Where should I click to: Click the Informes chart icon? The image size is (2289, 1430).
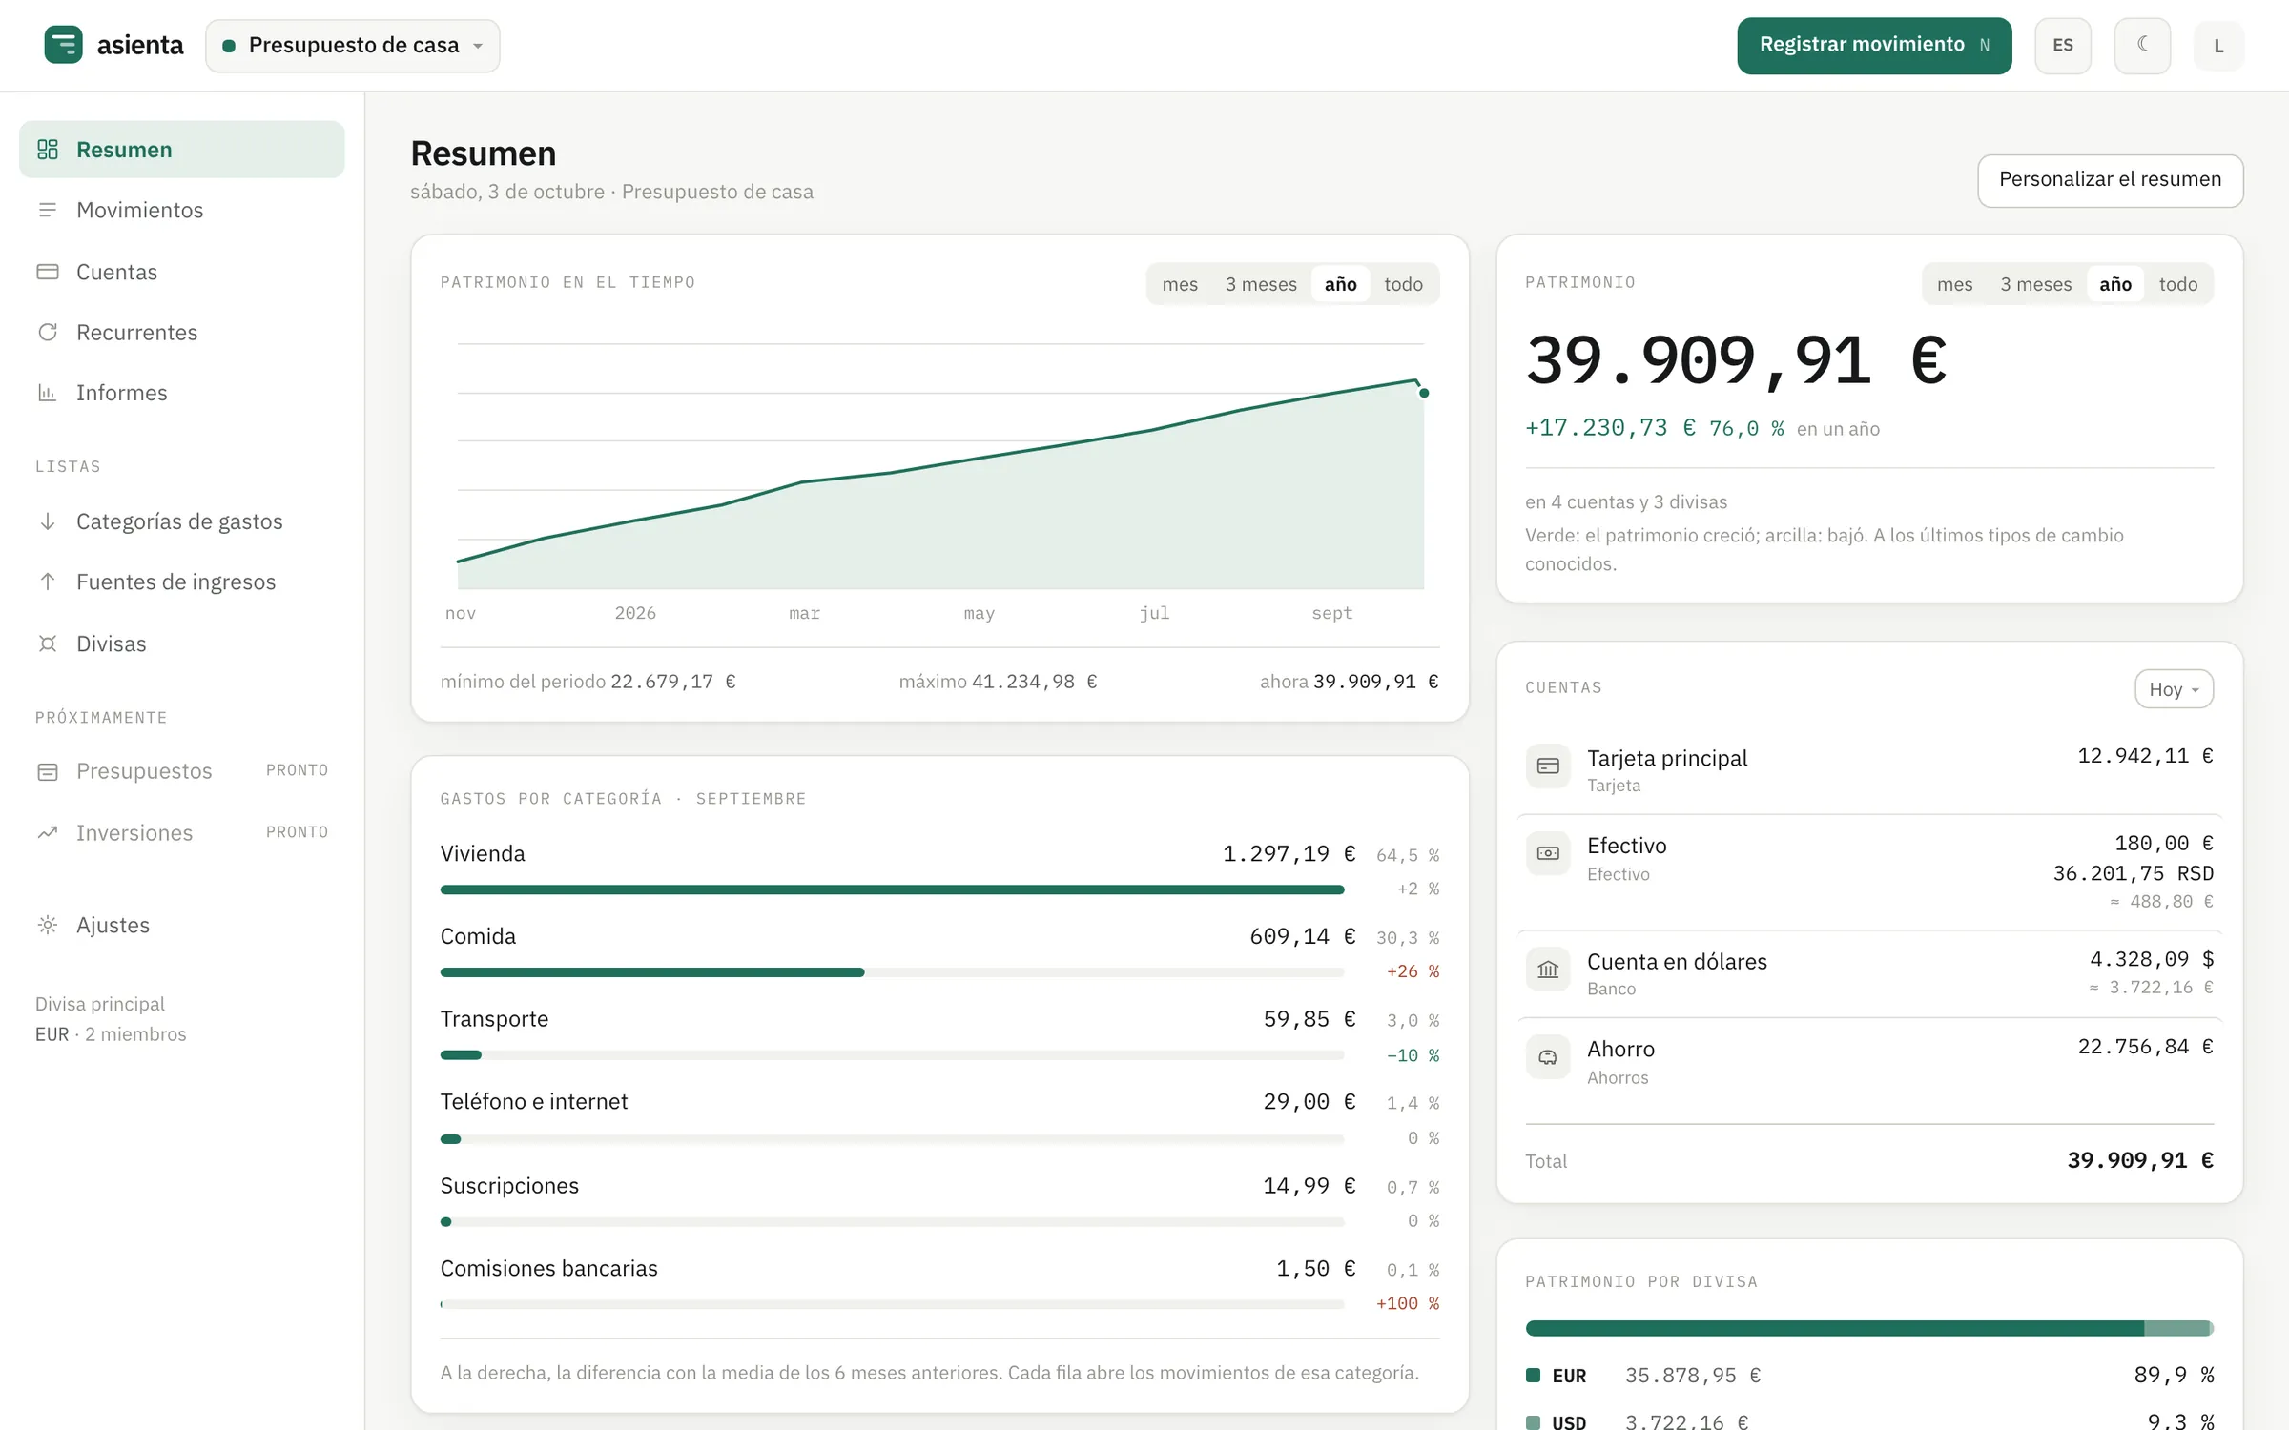[48, 393]
